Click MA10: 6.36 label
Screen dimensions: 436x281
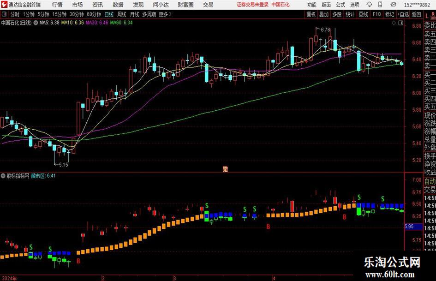point(72,23)
